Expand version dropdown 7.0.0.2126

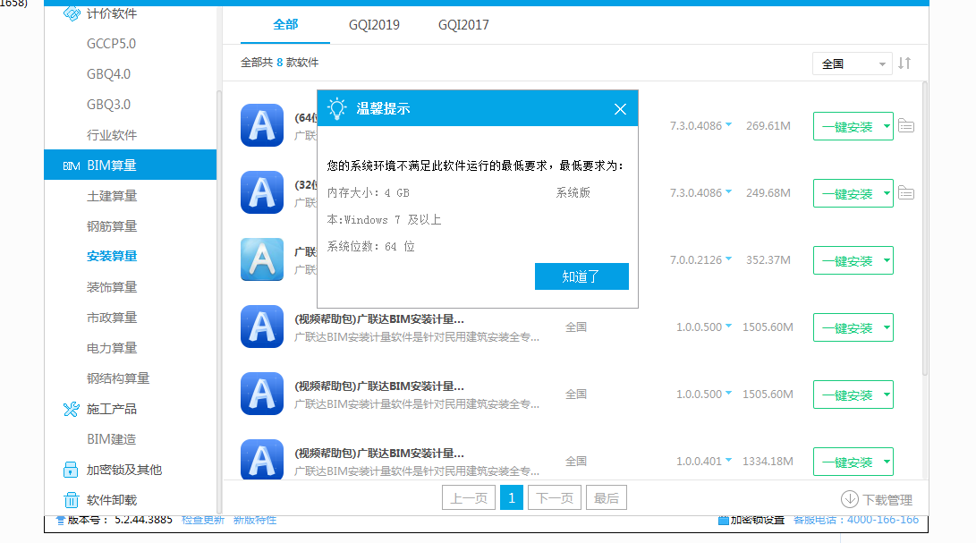coord(728,259)
